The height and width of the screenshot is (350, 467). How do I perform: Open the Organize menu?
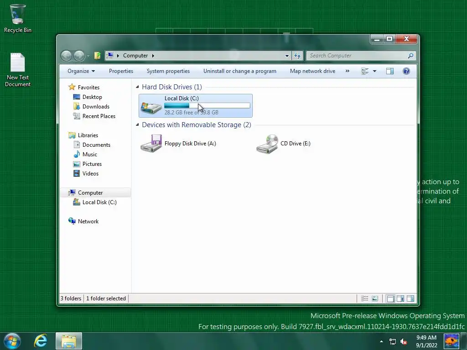pos(81,71)
